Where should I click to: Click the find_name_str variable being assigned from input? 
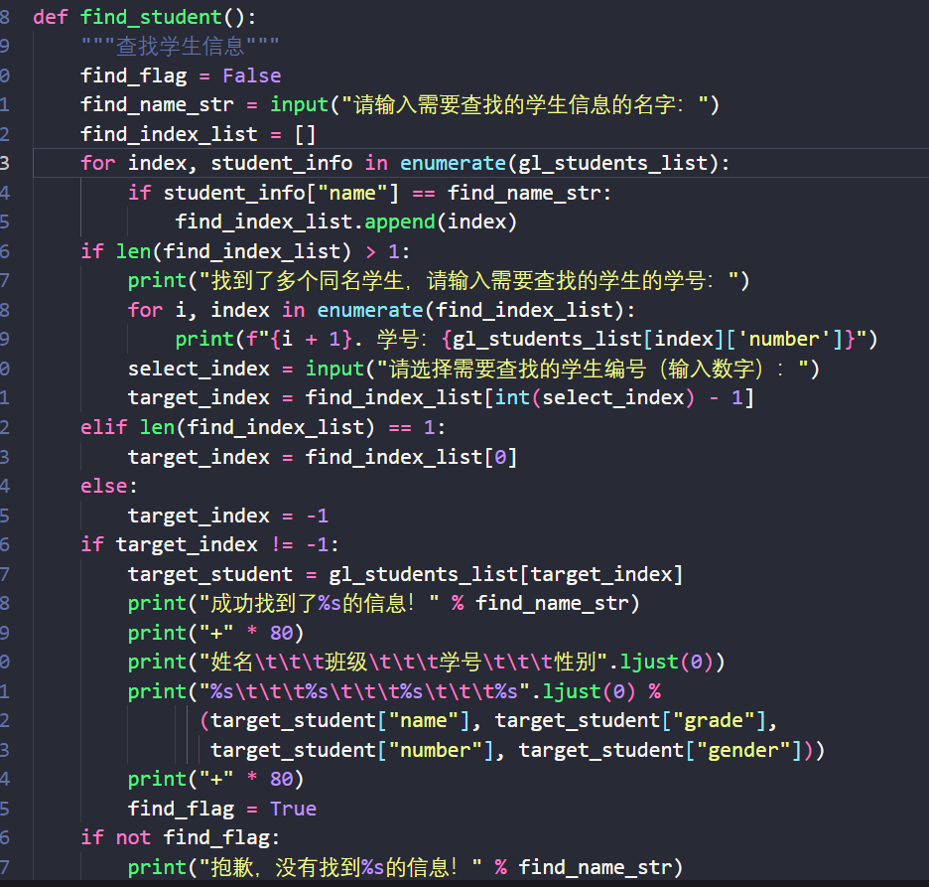tap(157, 105)
